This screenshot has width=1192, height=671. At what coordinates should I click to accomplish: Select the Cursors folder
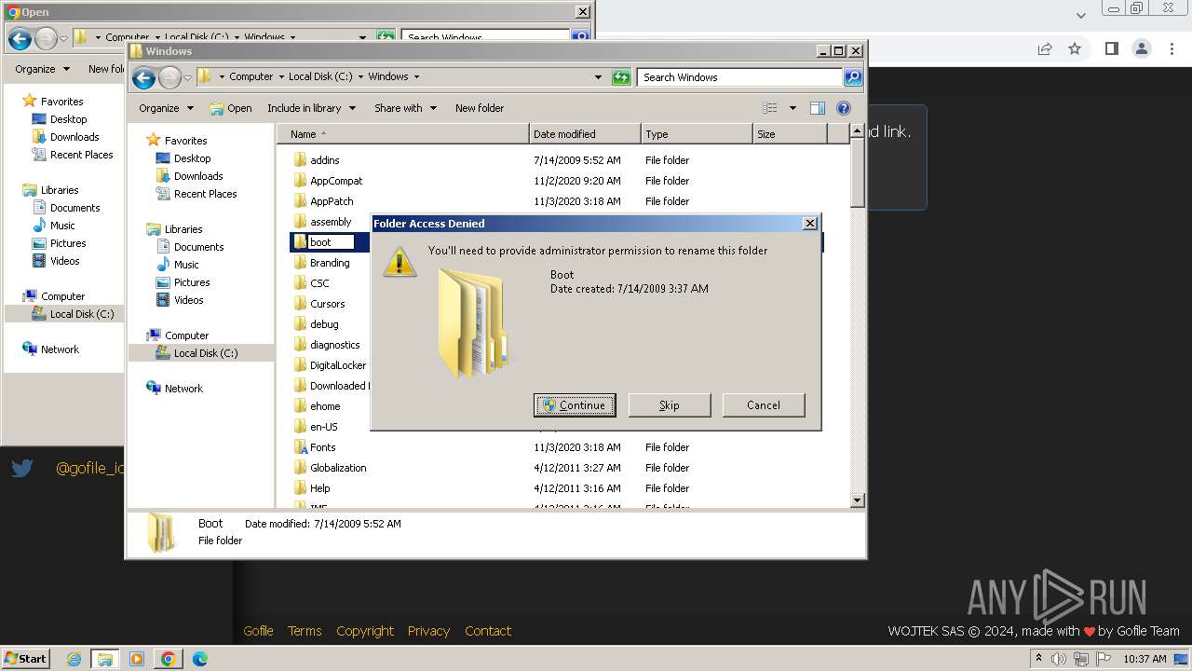click(x=327, y=304)
